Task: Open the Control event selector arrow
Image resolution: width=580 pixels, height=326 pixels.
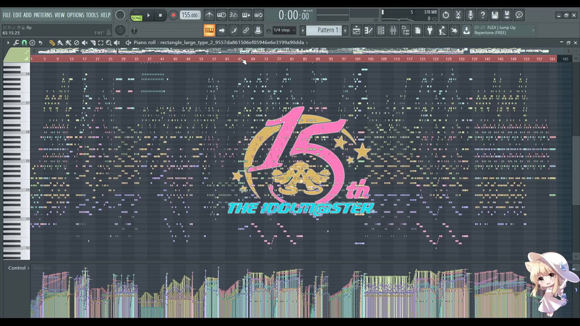Action: pyautogui.click(x=28, y=268)
